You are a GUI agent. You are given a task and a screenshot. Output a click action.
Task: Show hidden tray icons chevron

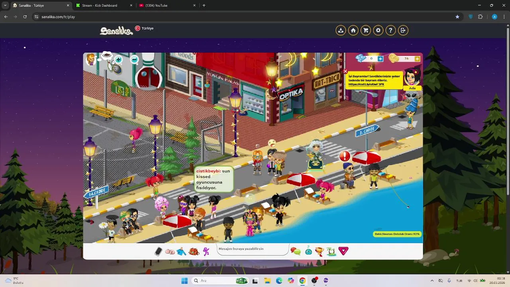(432, 281)
